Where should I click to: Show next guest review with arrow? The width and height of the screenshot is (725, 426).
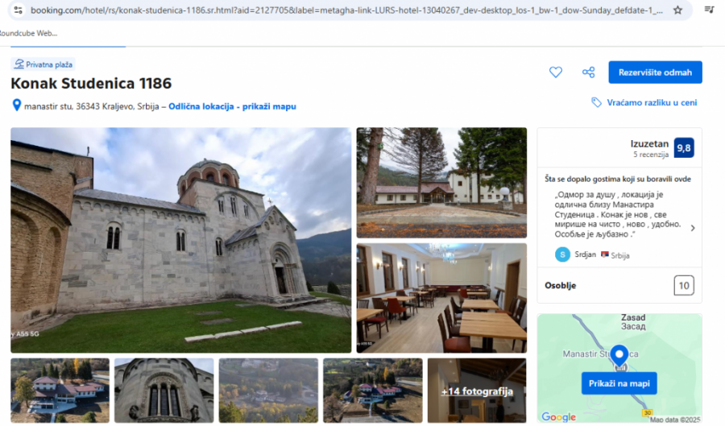pos(693,228)
